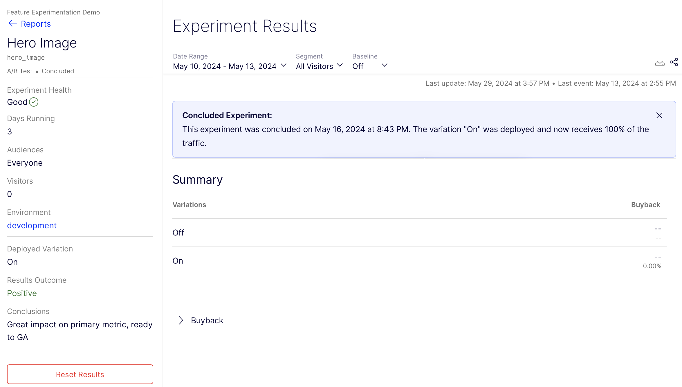Open the development environment link
The height and width of the screenshot is (387, 682).
point(32,225)
